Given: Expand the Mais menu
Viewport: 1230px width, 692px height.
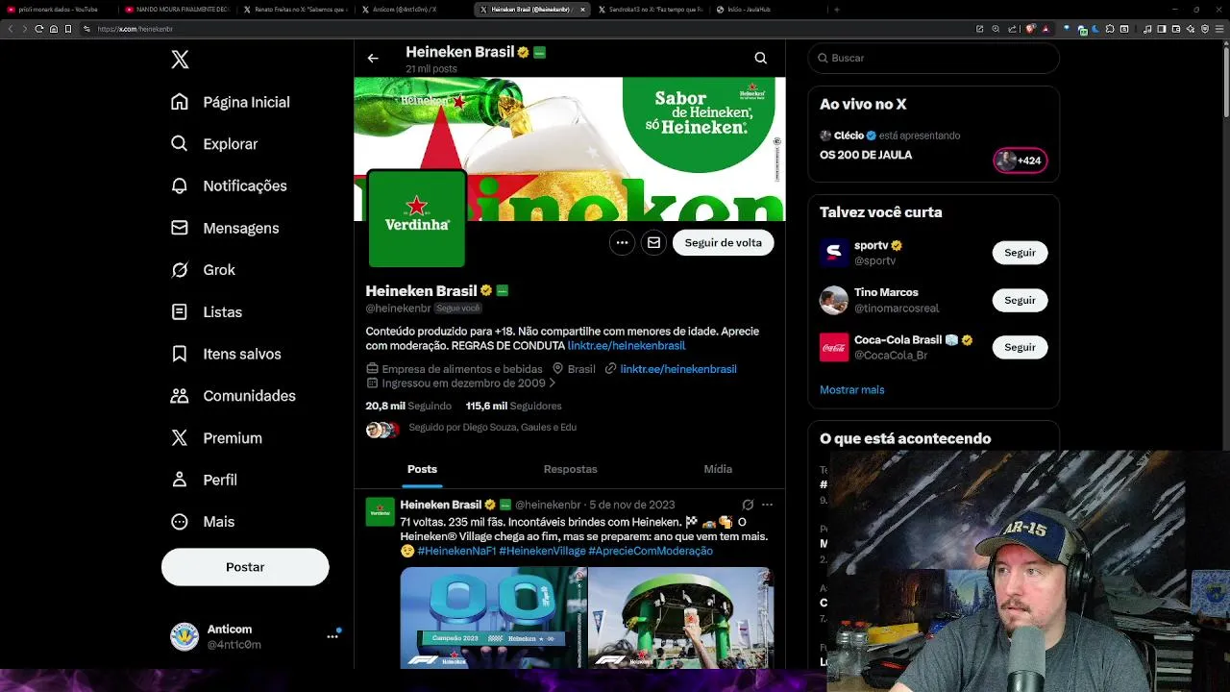Looking at the screenshot, I should 203,522.
